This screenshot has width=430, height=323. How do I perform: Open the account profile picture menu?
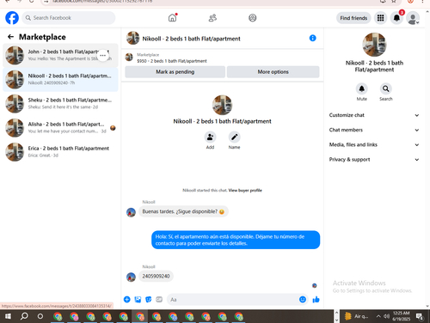(413, 18)
